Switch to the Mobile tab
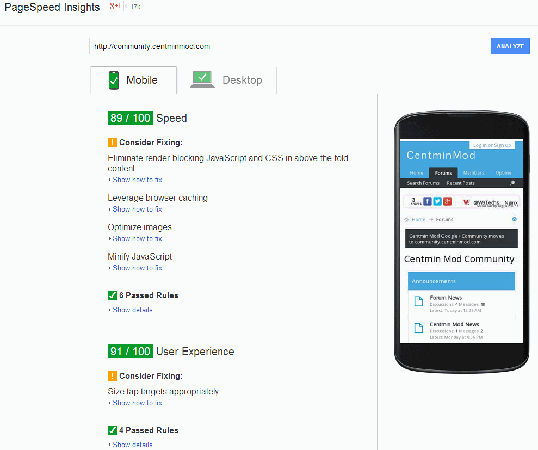The image size is (538, 450). tap(134, 80)
